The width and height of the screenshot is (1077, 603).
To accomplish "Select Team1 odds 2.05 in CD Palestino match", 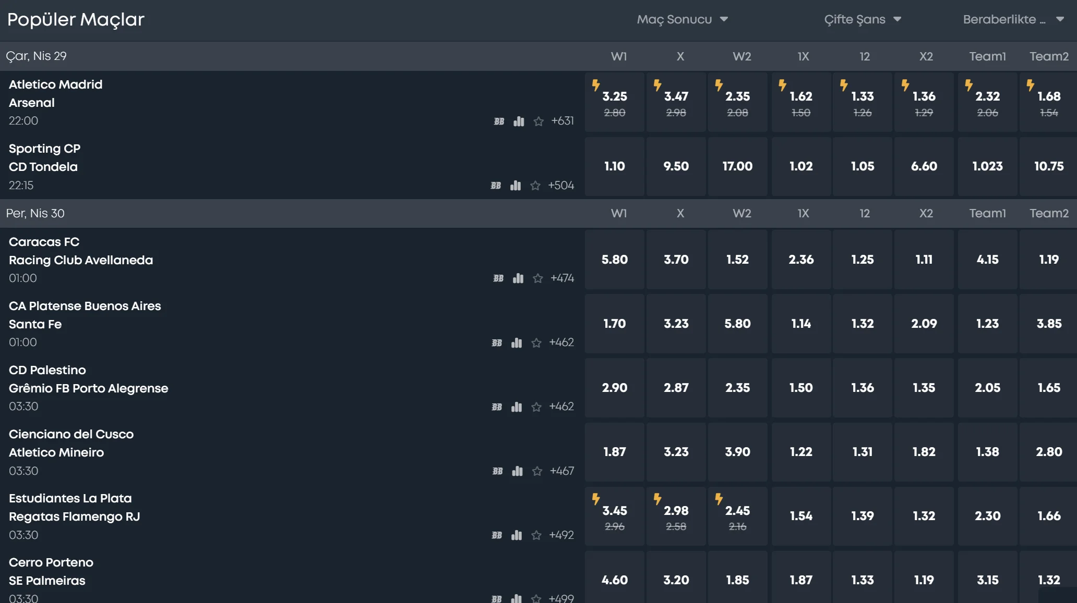I will coord(988,388).
